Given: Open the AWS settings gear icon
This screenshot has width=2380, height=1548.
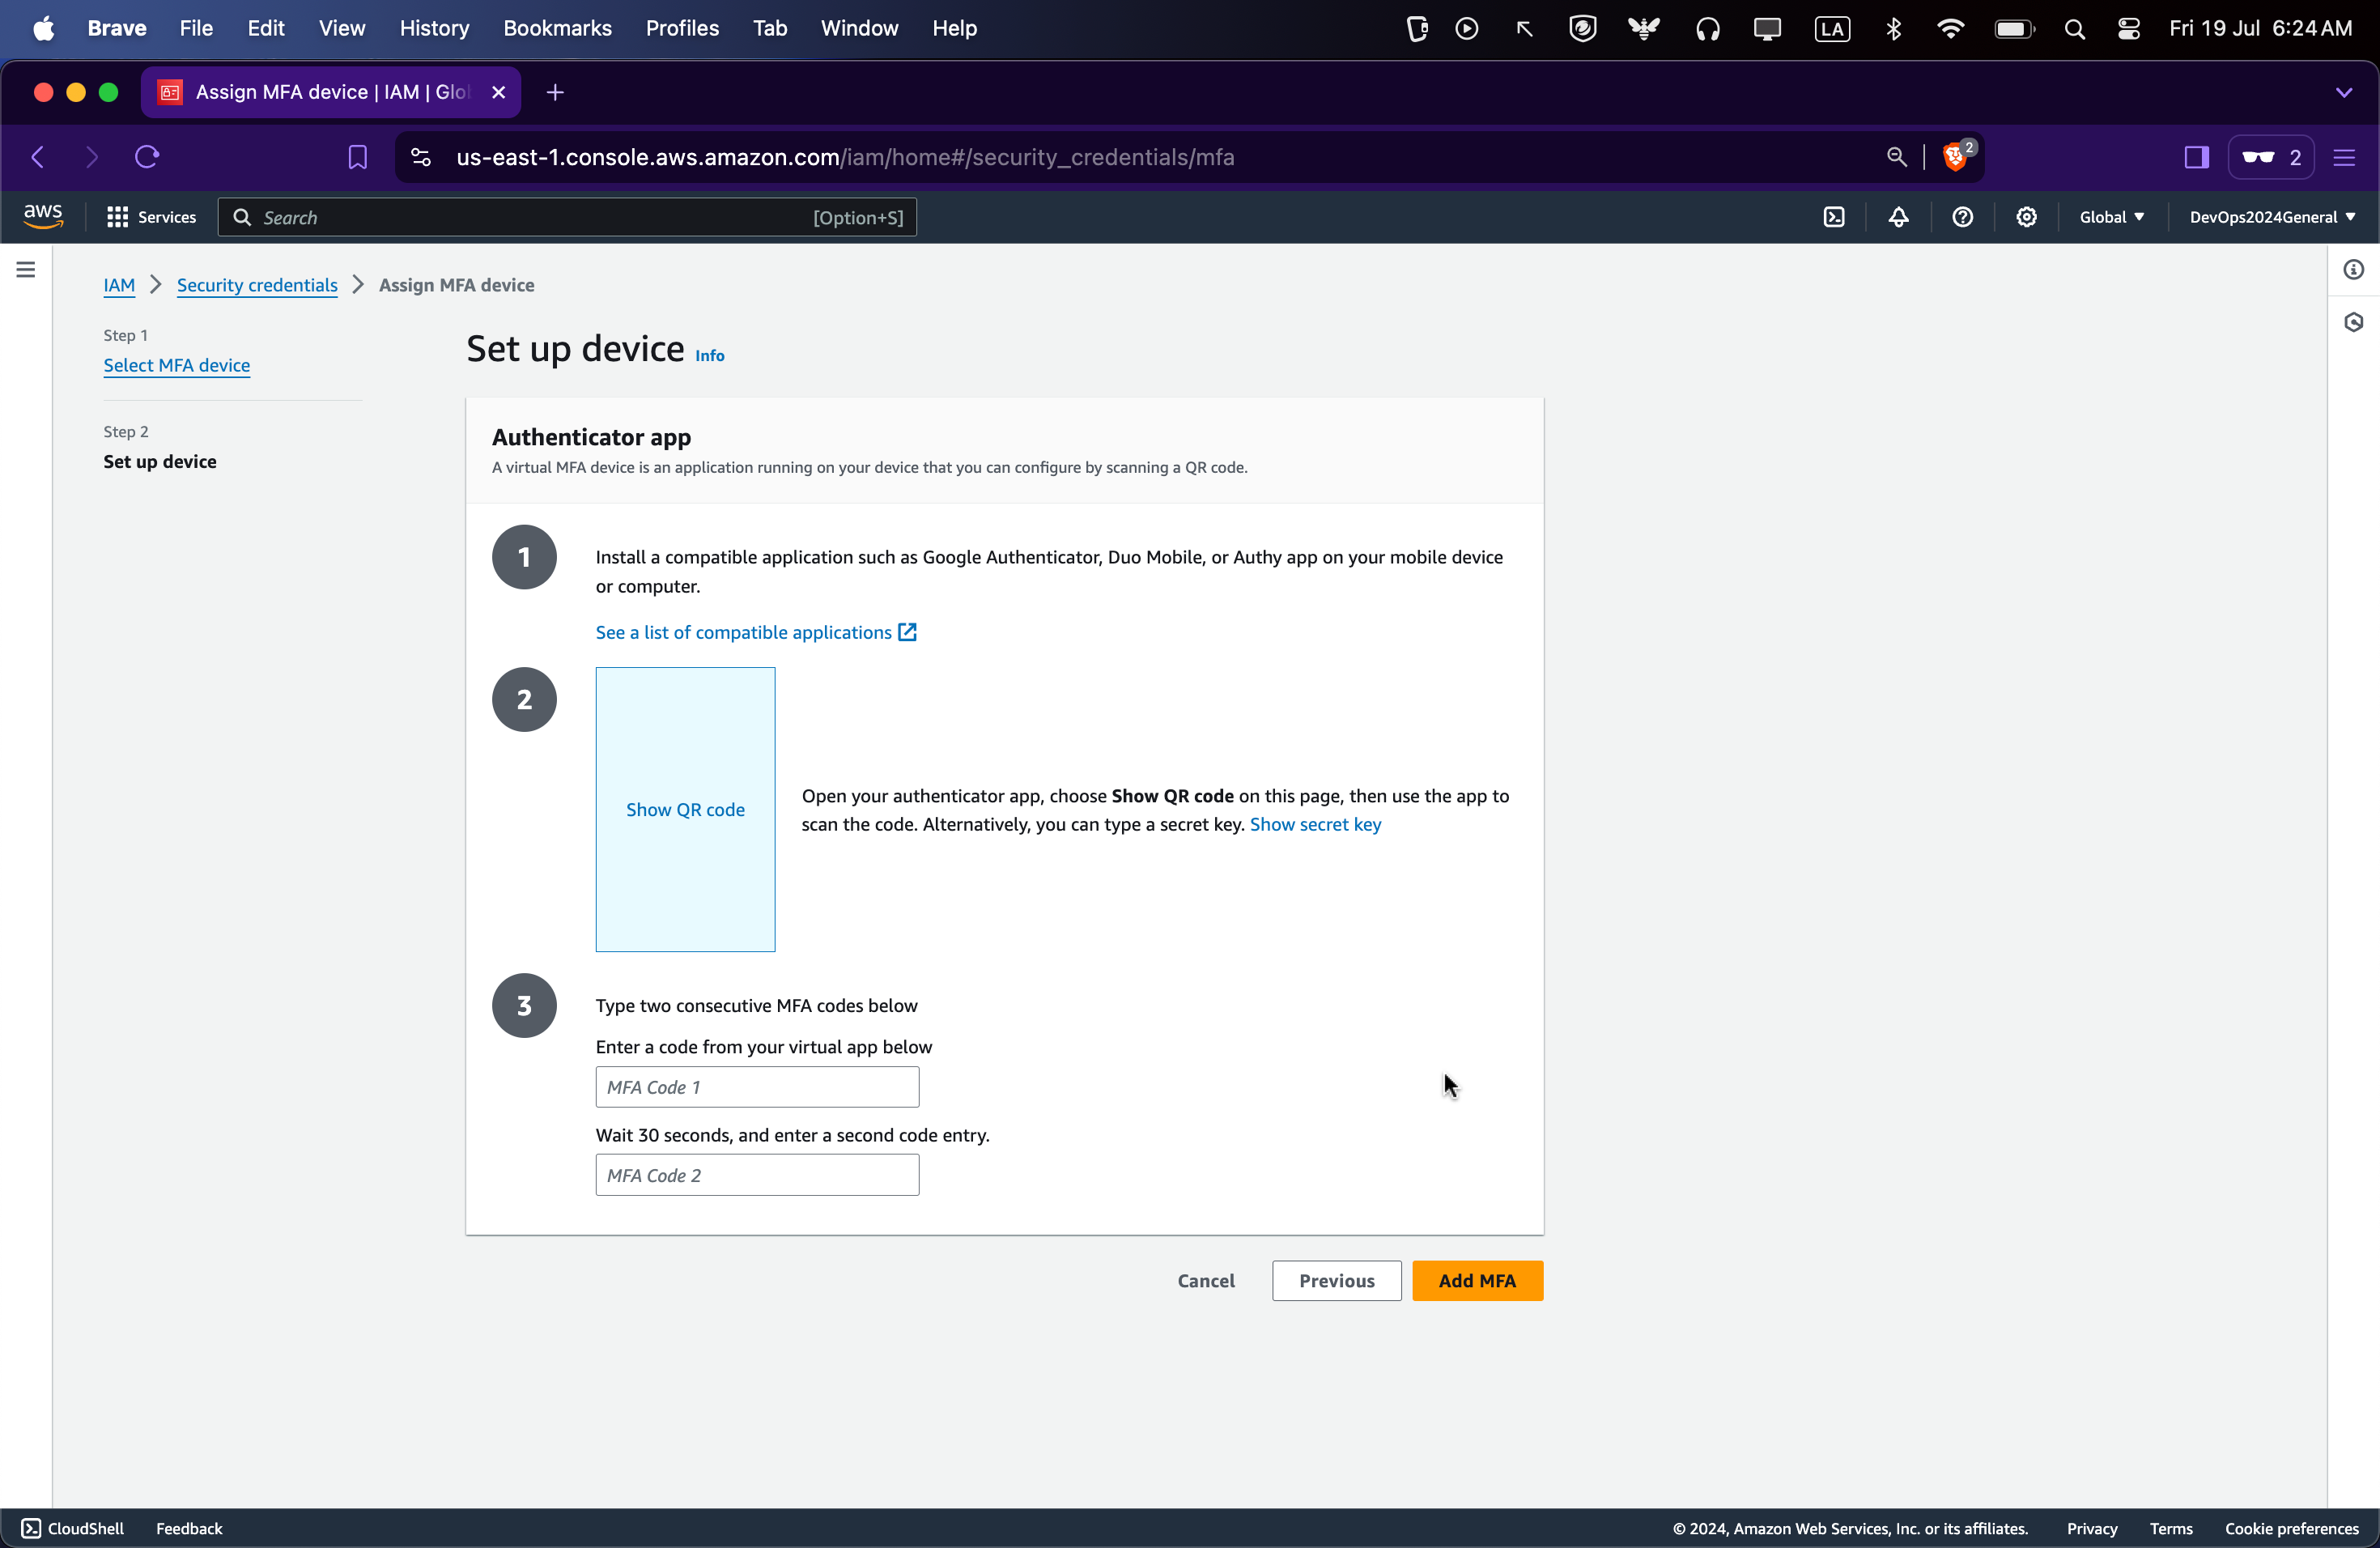Looking at the screenshot, I should click(x=2026, y=217).
